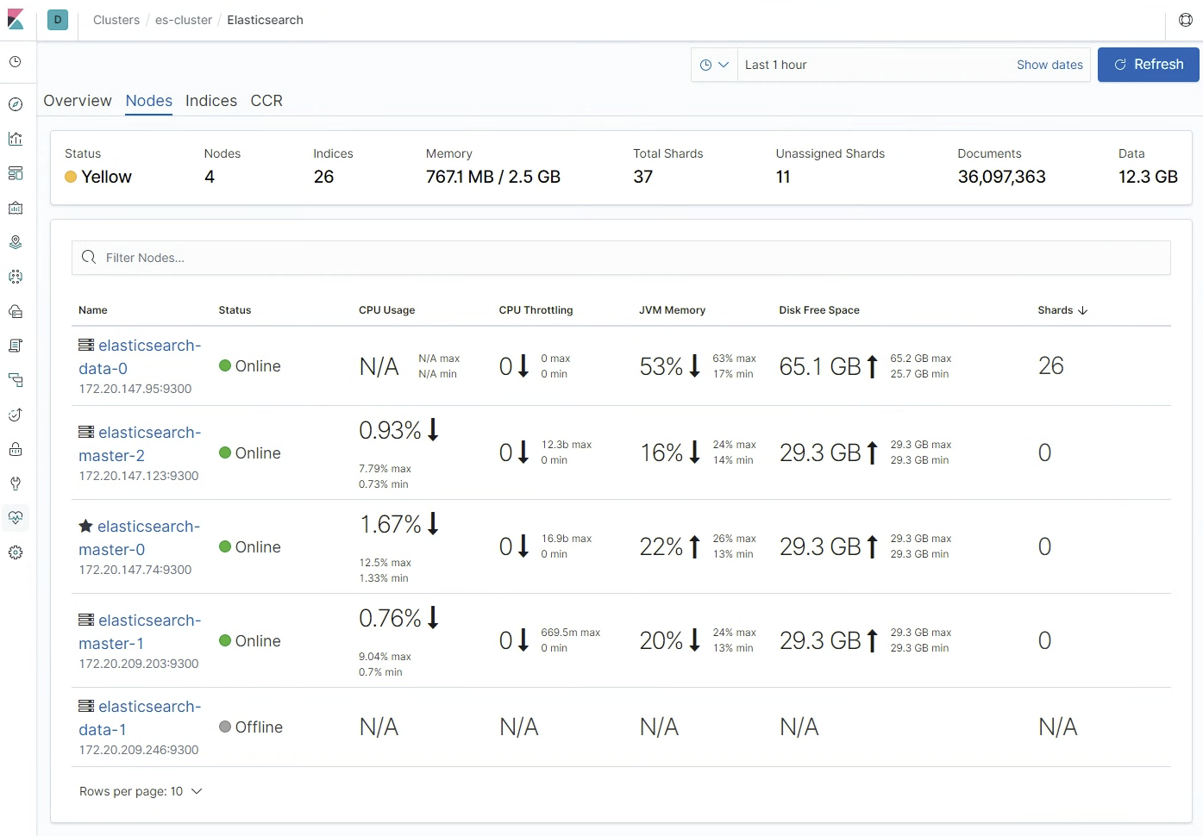This screenshot has height=836, width=1203.
Task: Click Unassigned Shards value 11
Action: pos(783,177)
